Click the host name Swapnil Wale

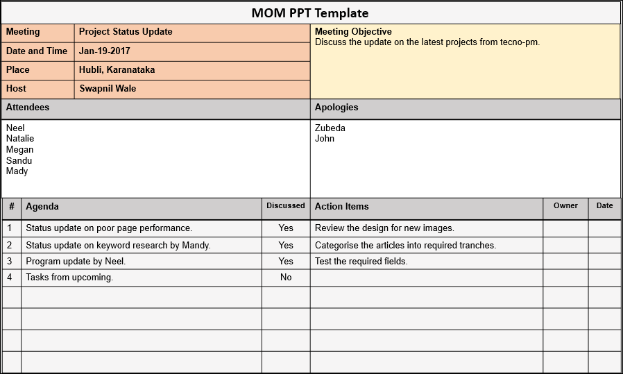point(108,89)
